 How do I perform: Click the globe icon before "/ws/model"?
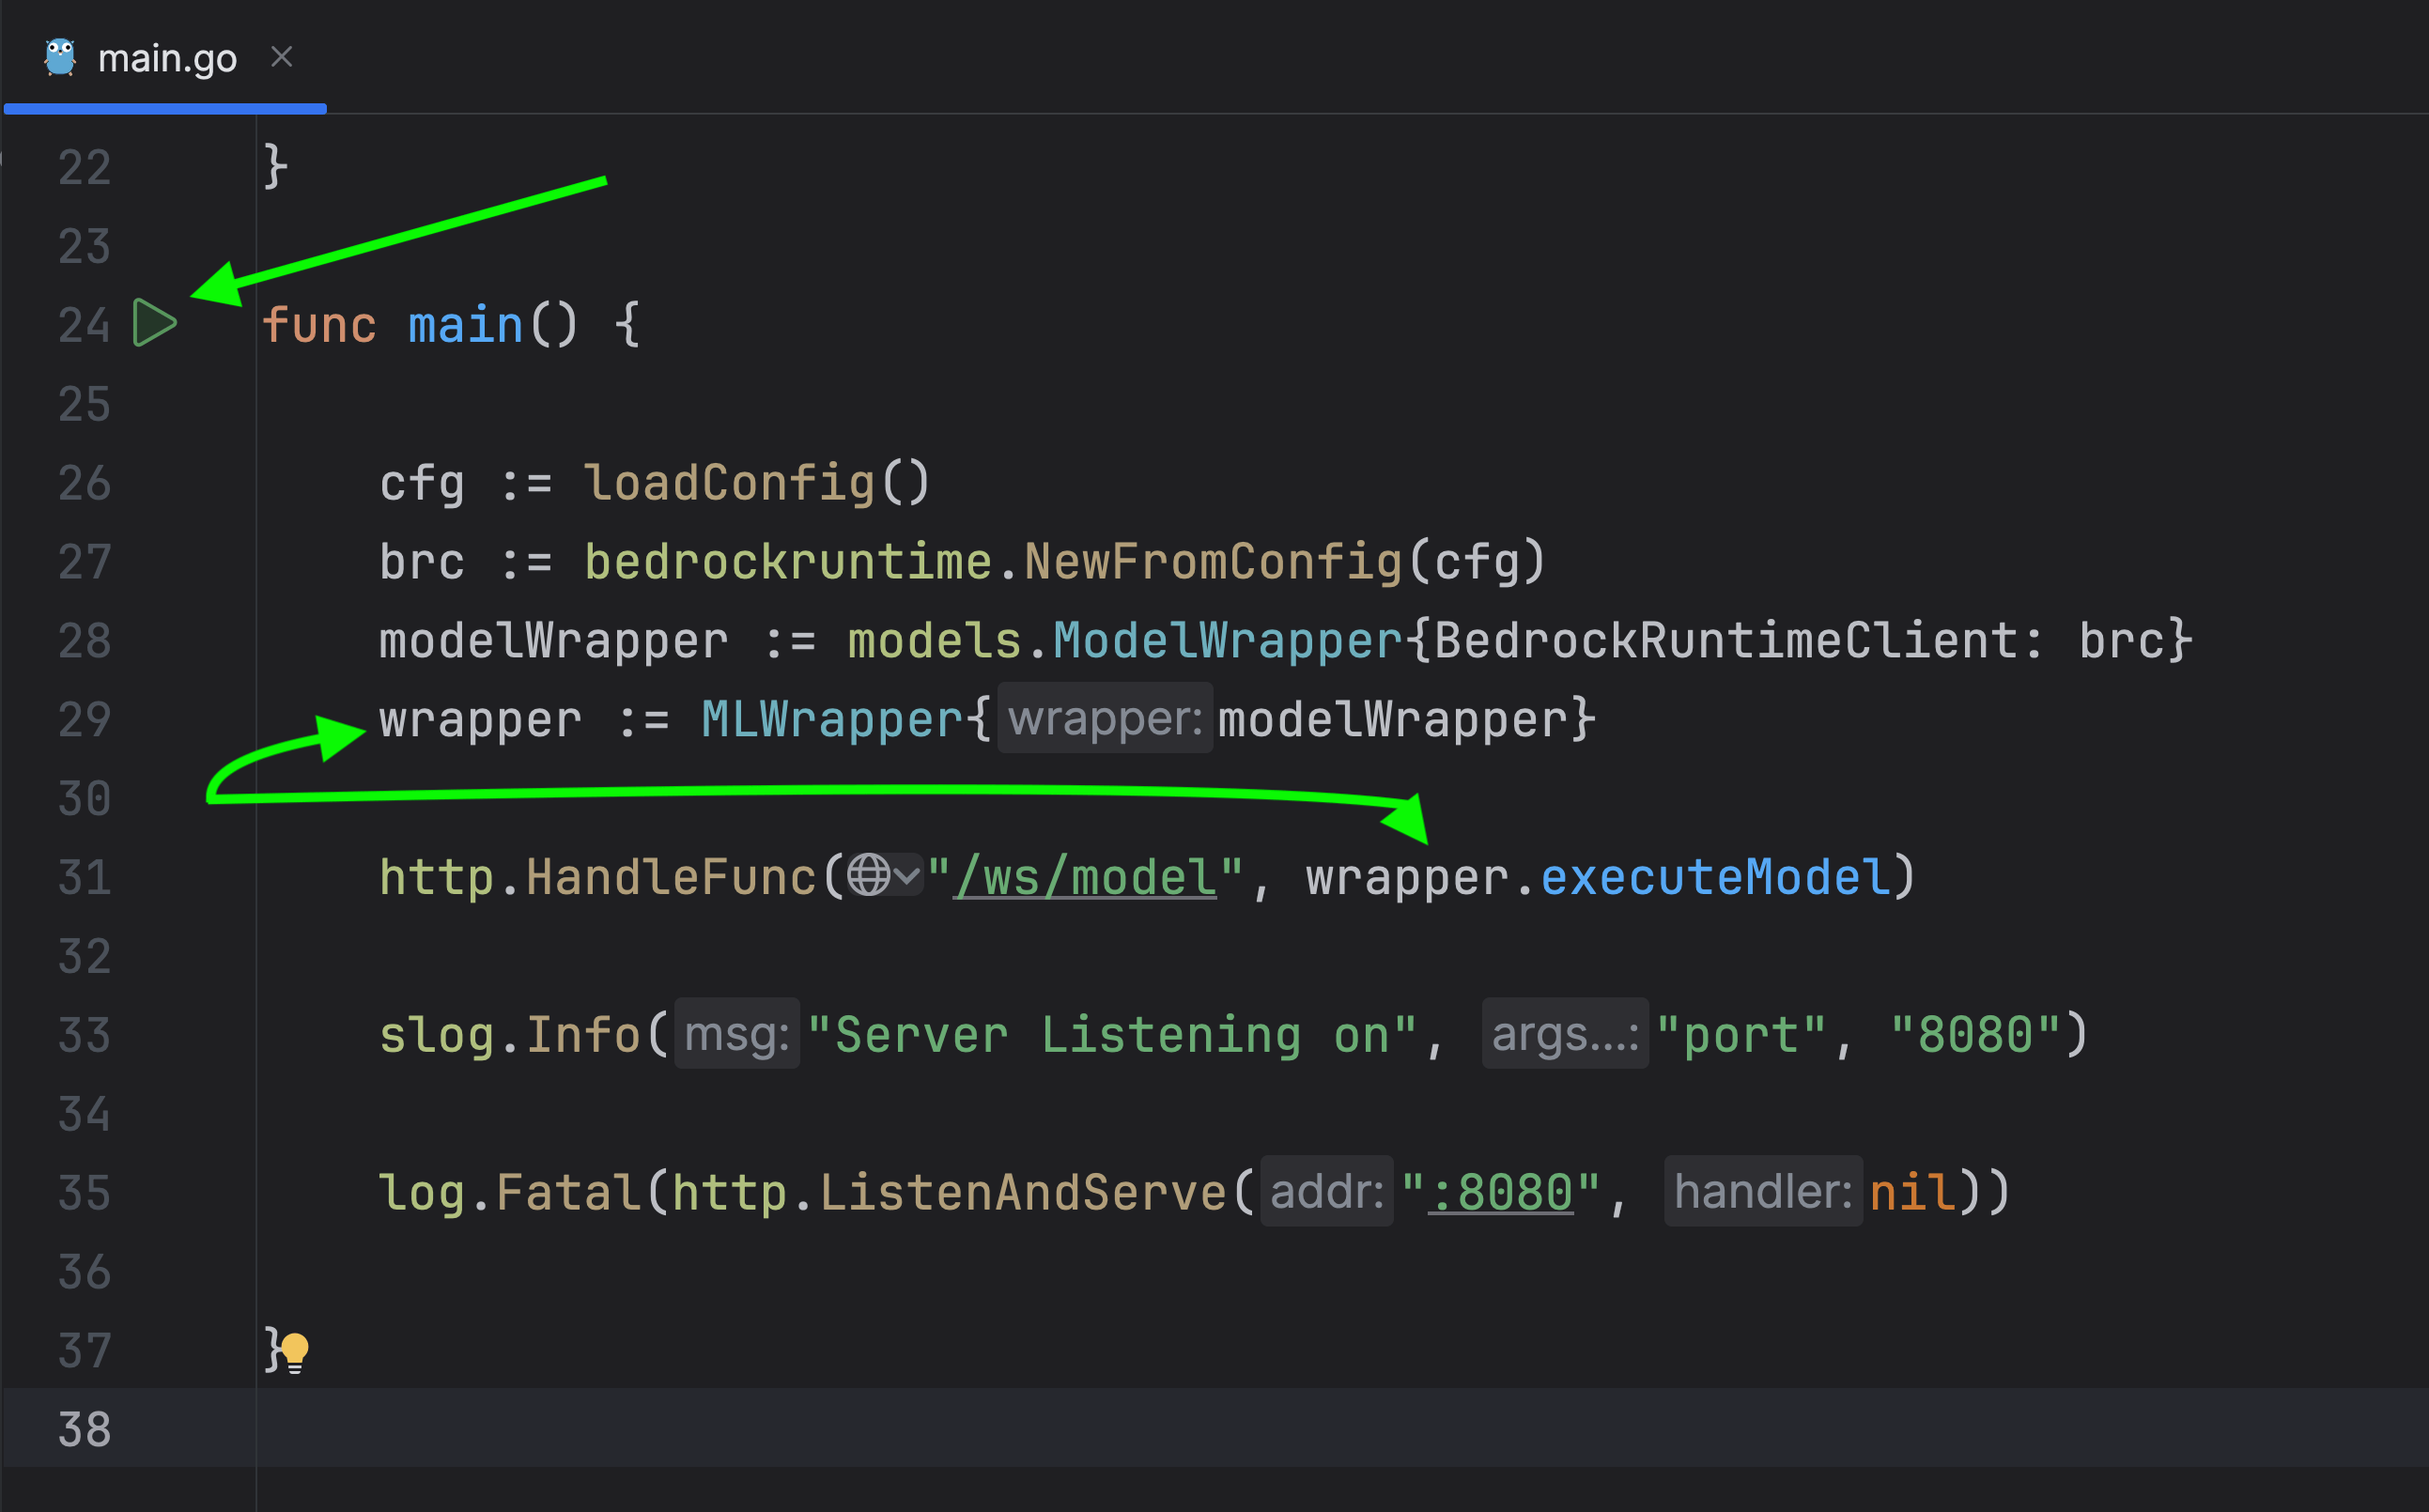point(868,876)
